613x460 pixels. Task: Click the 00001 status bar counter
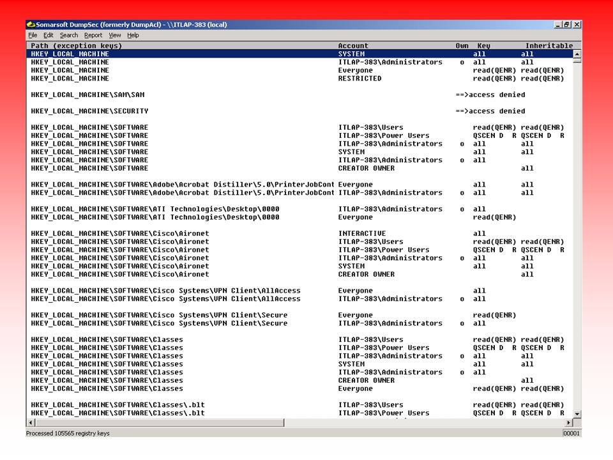(x=571, y=433)
